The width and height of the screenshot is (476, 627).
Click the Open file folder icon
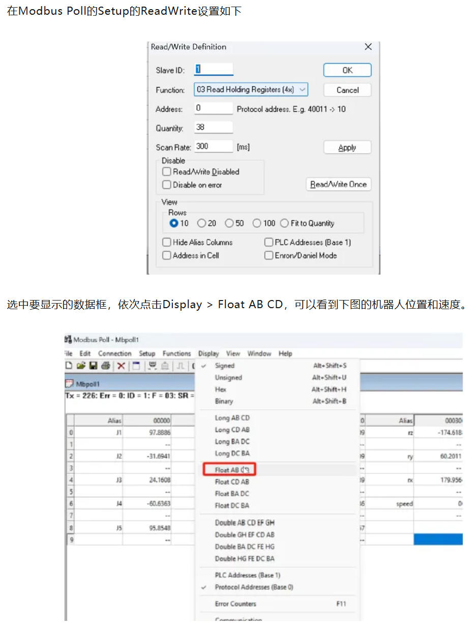point(81,366)
